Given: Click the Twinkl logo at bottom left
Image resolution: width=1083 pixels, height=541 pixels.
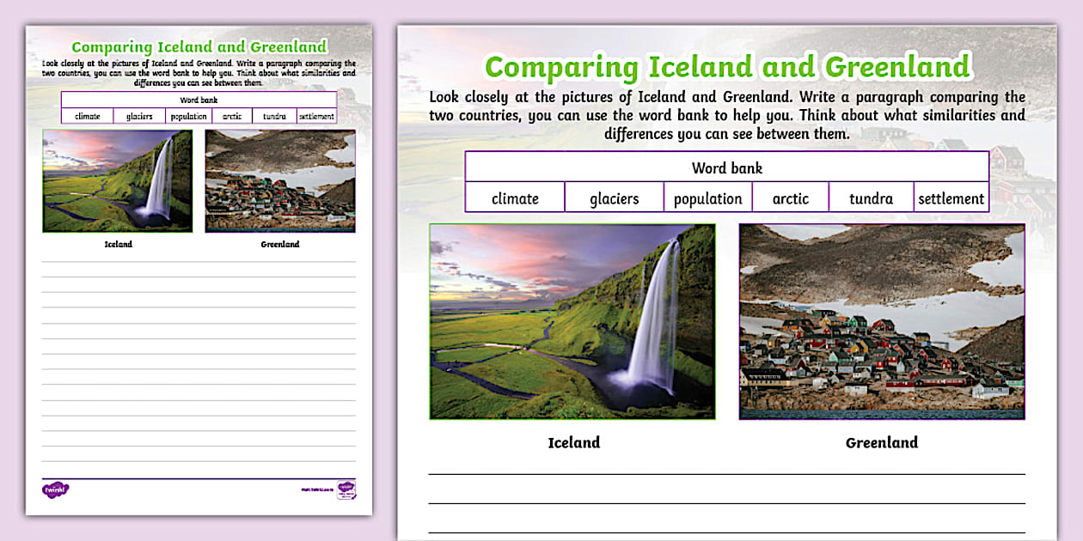Looking at the screenshot, I should 56,489.
